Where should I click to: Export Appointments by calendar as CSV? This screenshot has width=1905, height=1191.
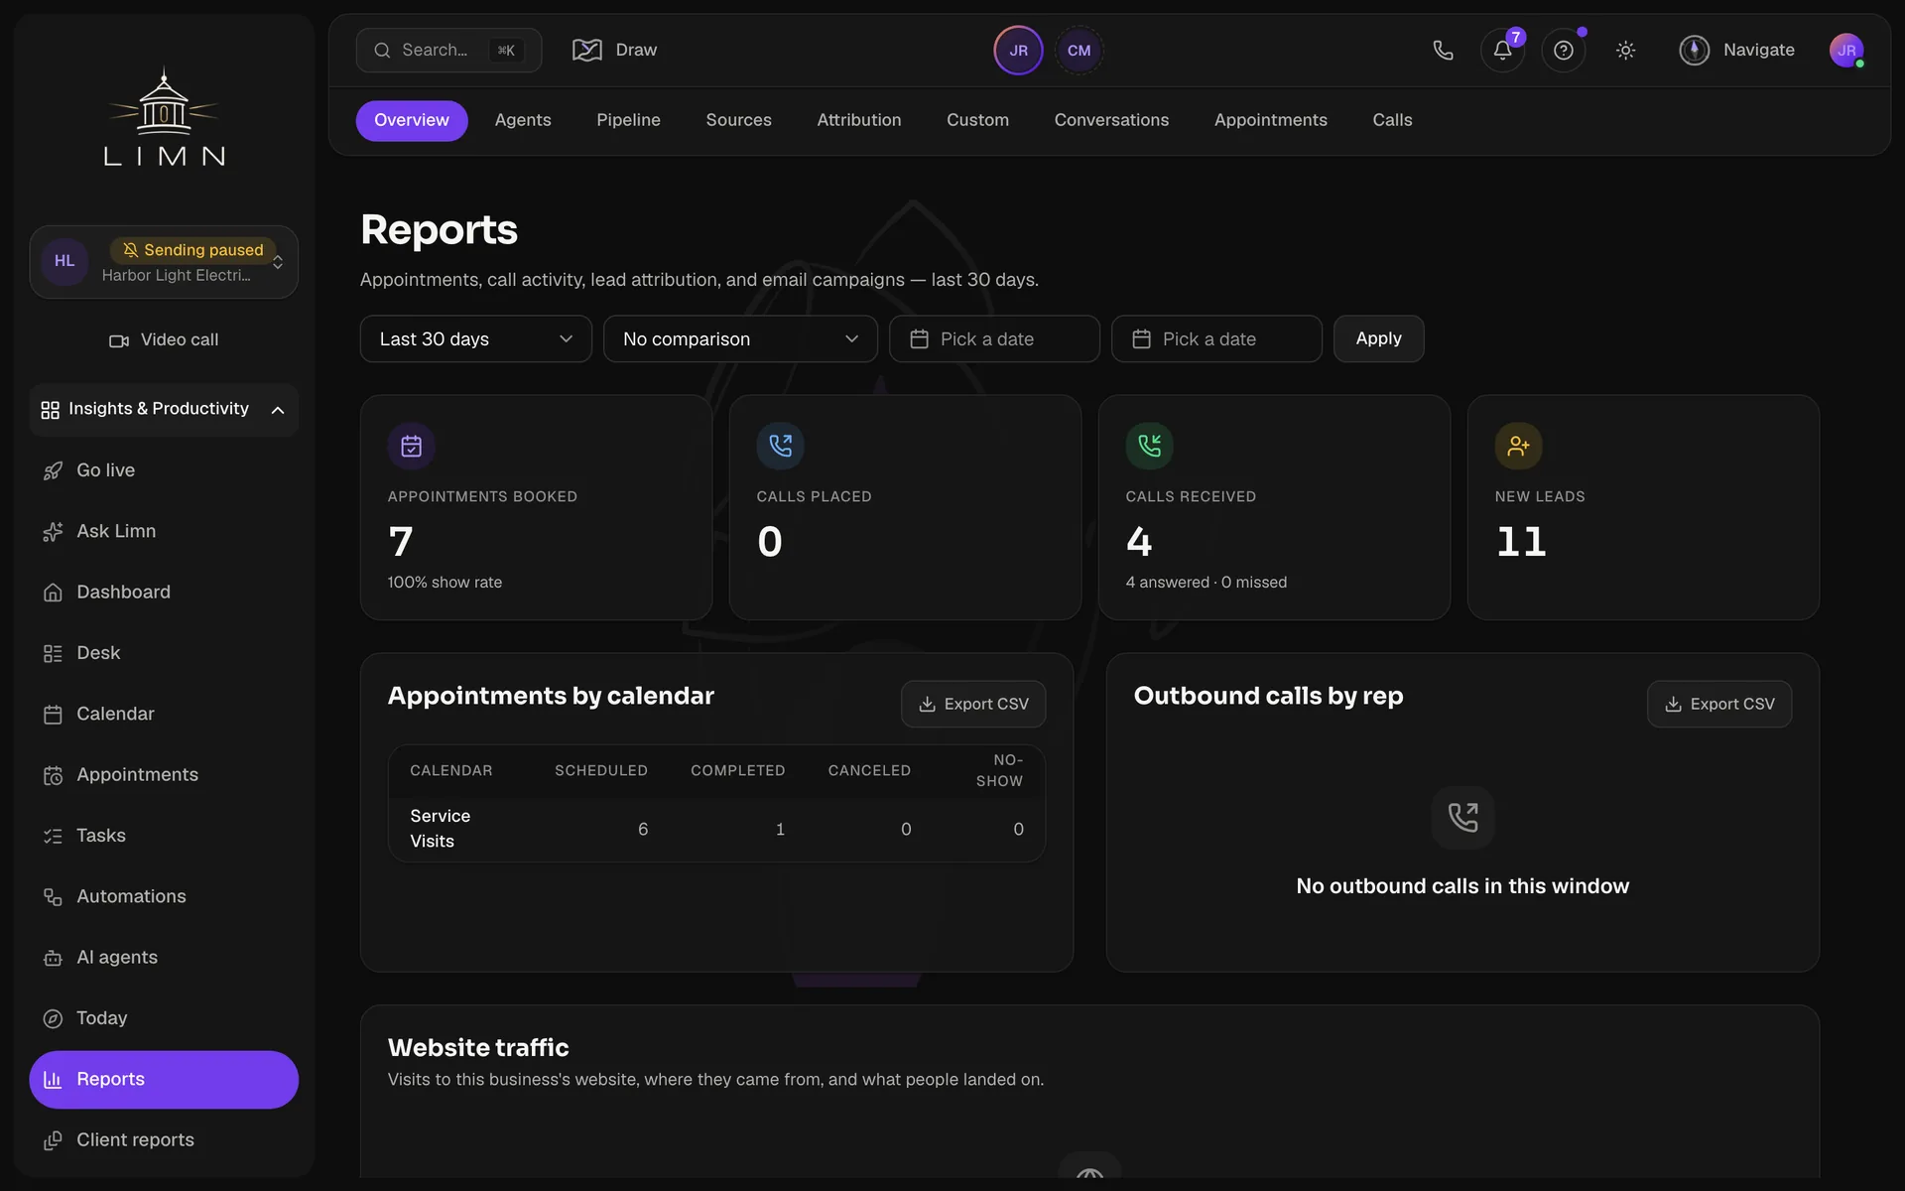click(973, 704)
